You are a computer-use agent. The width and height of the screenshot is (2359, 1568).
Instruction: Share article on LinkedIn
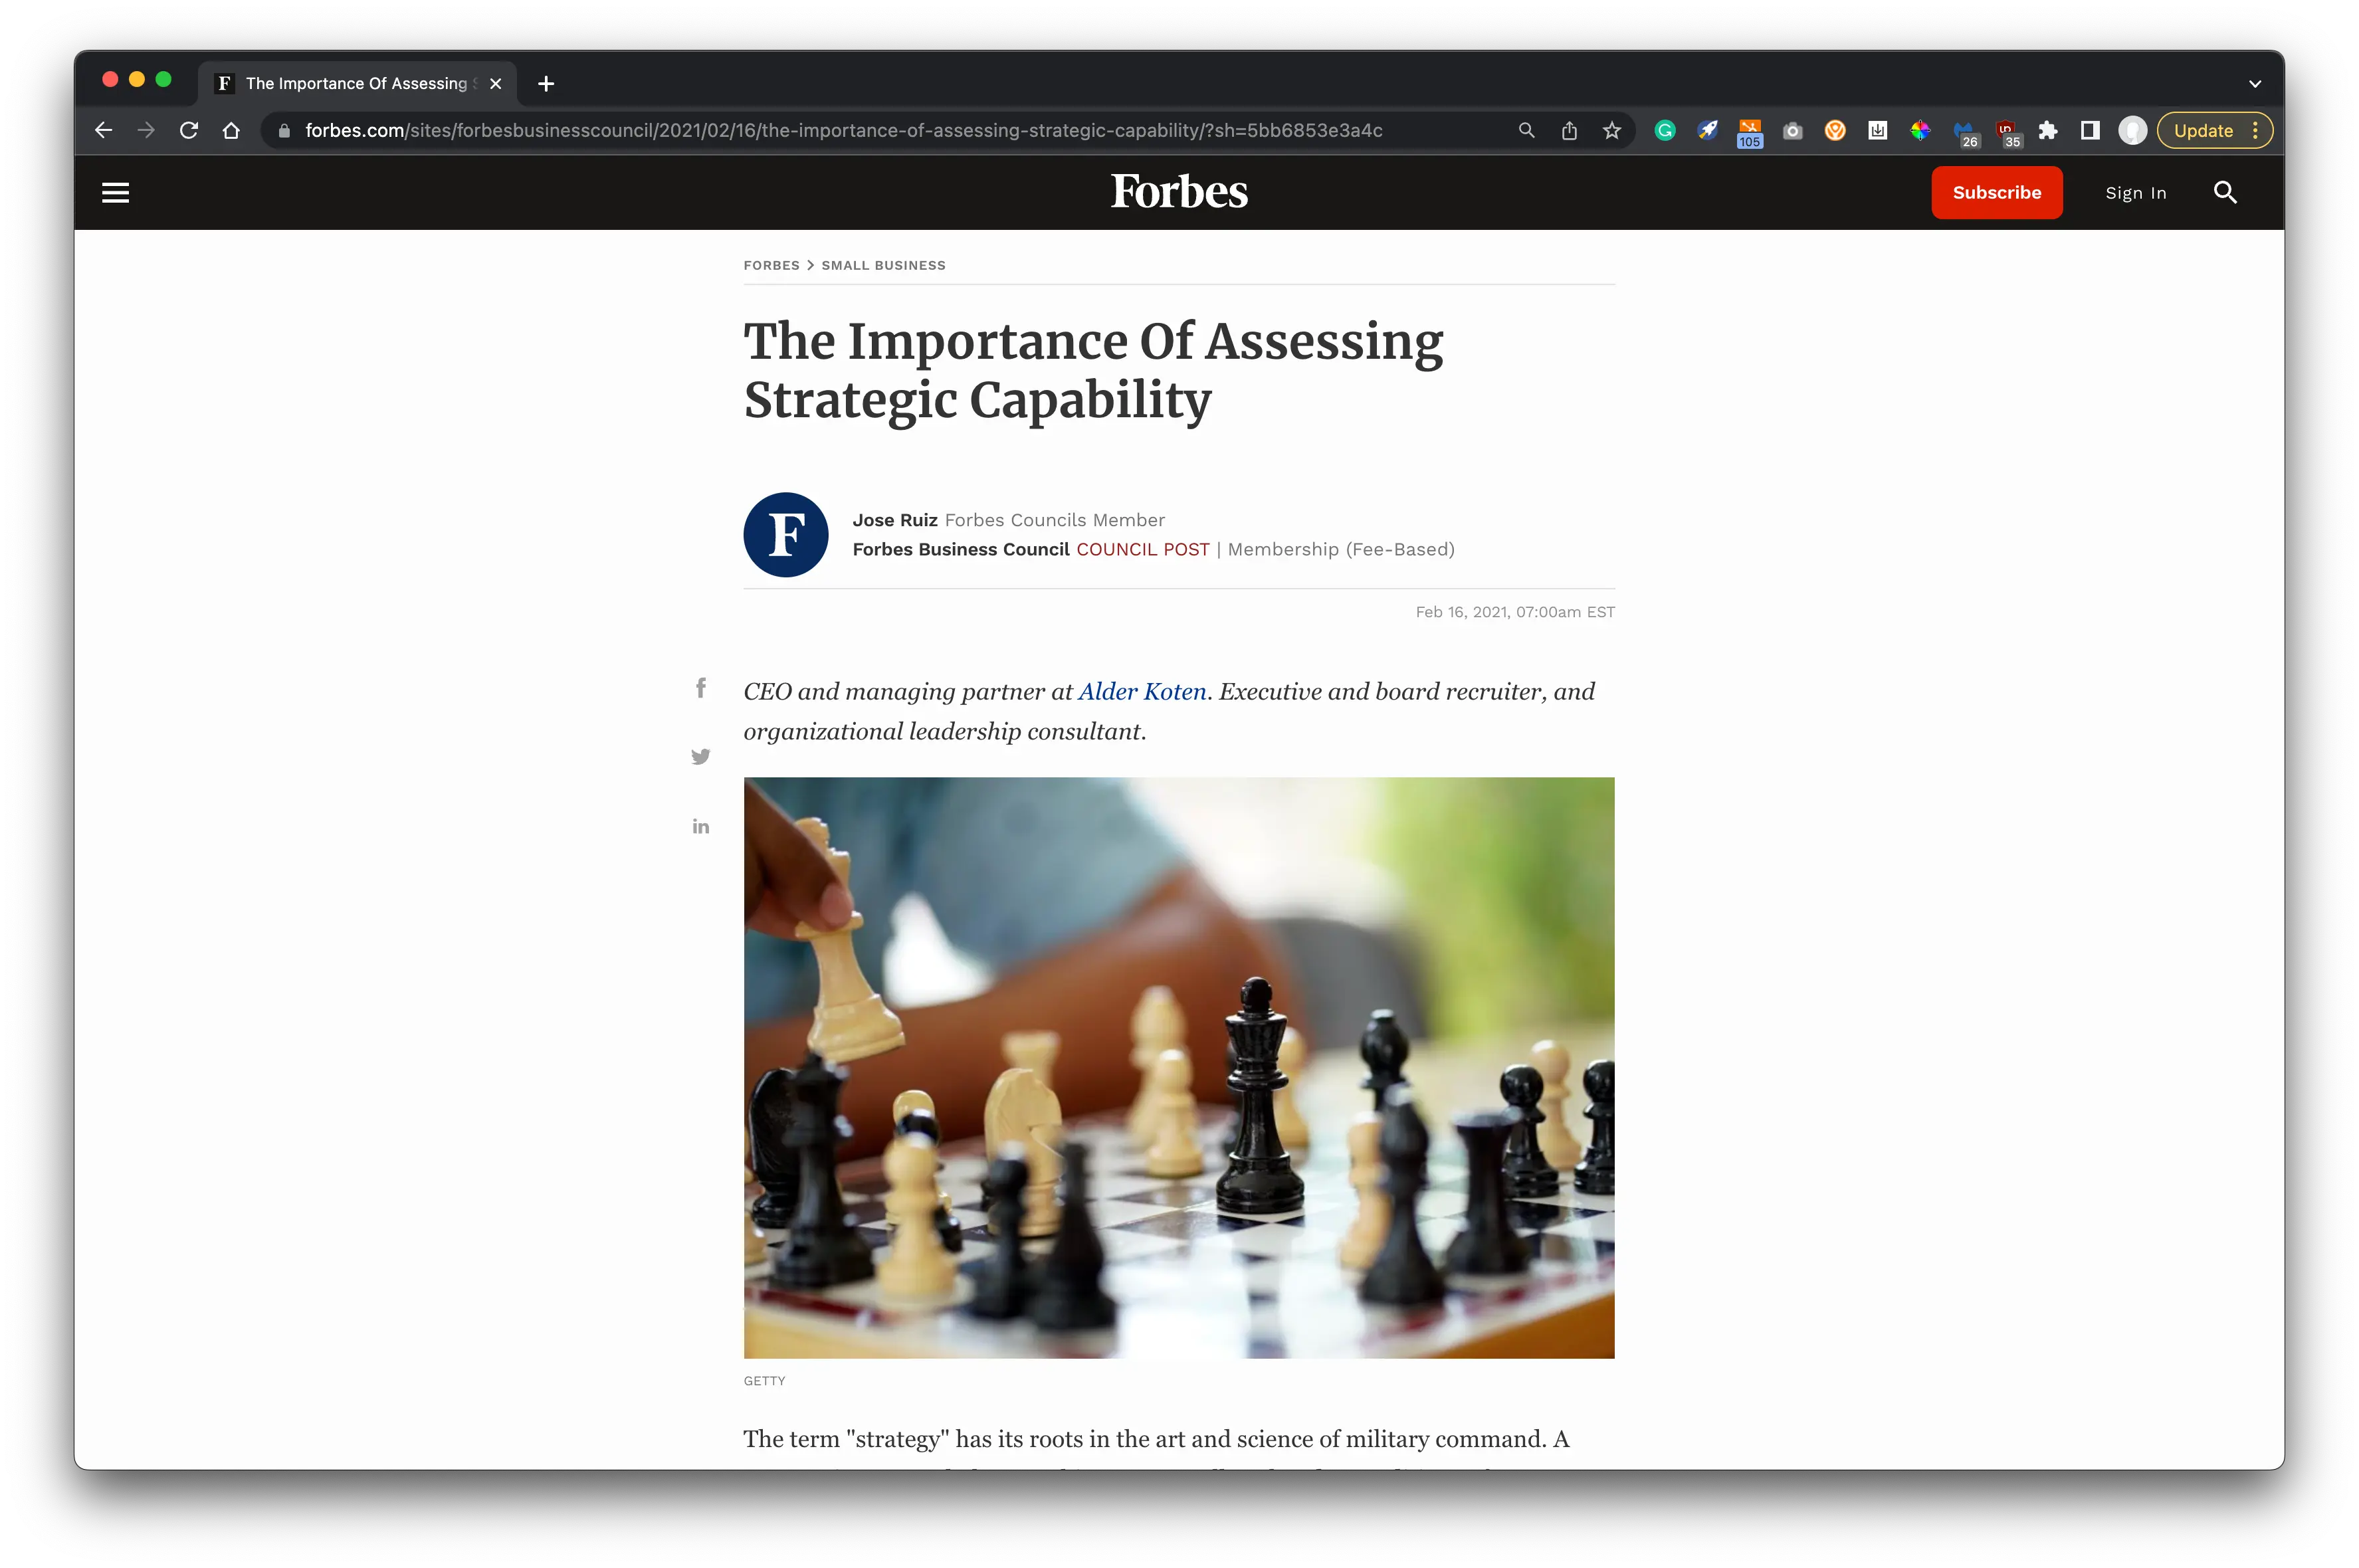tap(701, 826)
